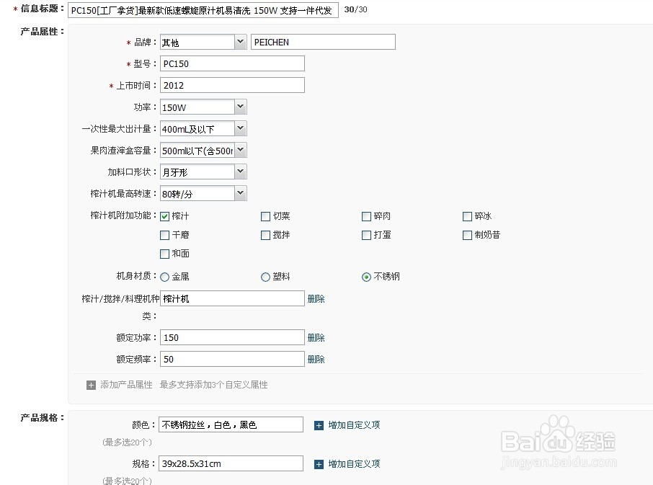Click the 额定频率 field containing 50
This screenshot has width=653, height=485.
pos(232,360)
